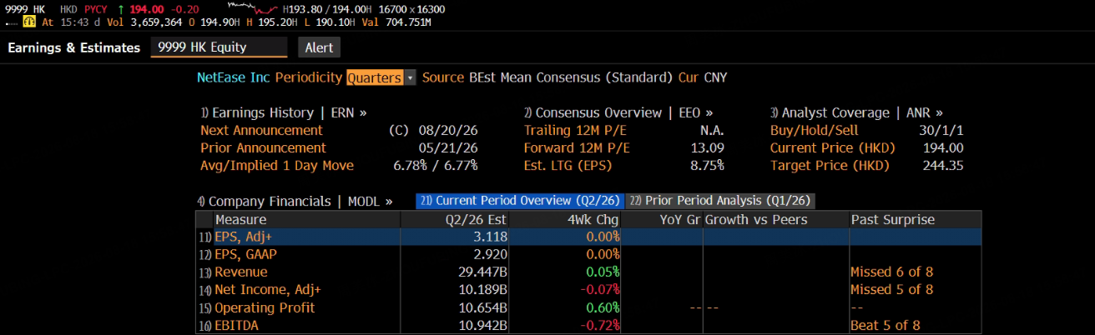The height and width of the screenshot is (335, 1095).
Task: Click the 9999 HK ticker in quote line
Action: [x=23, y=9]
